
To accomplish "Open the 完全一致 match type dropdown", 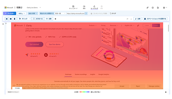I will [x=60, y=13].
